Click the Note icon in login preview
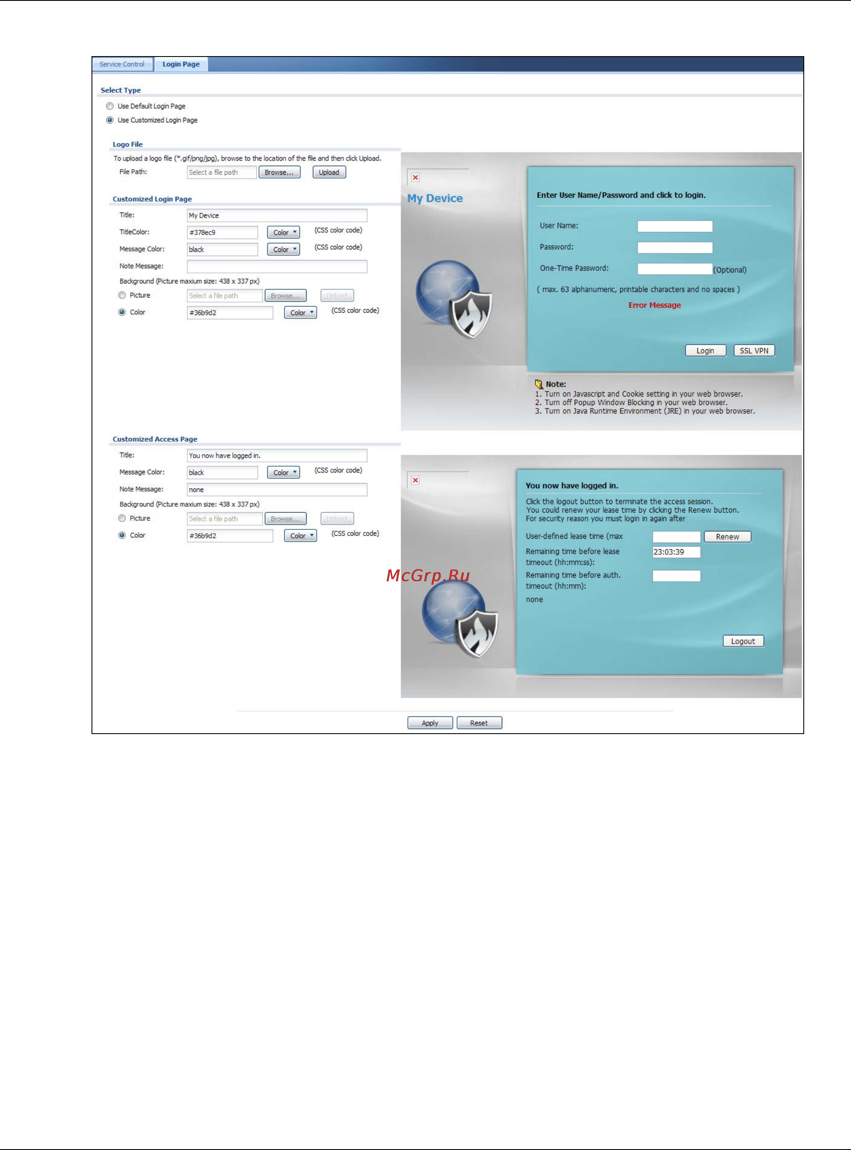The height and width of the screenshot is (1150, 851). click(x=539, y=384)
